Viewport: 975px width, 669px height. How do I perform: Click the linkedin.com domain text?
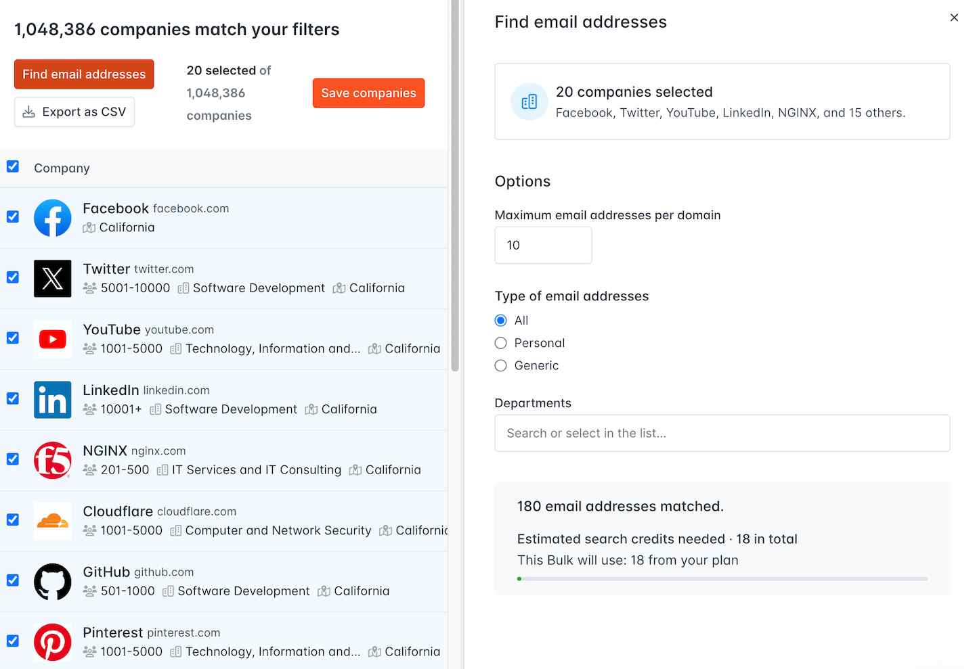point(176,390)
